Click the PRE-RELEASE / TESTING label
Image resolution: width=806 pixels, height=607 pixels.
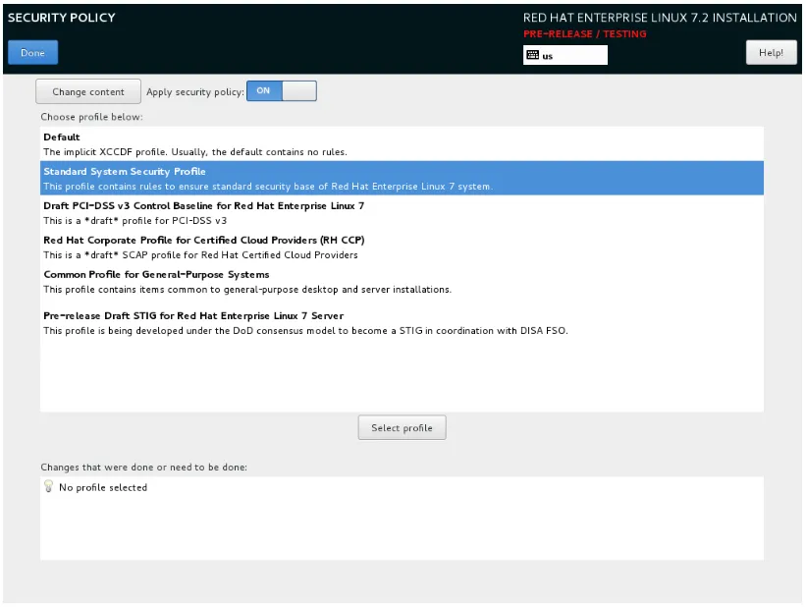tap(585, 34)
